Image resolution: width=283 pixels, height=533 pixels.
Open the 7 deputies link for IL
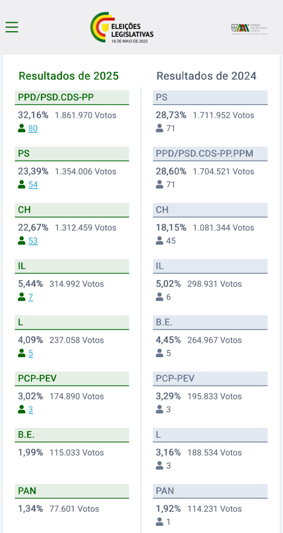coord(30,297)
